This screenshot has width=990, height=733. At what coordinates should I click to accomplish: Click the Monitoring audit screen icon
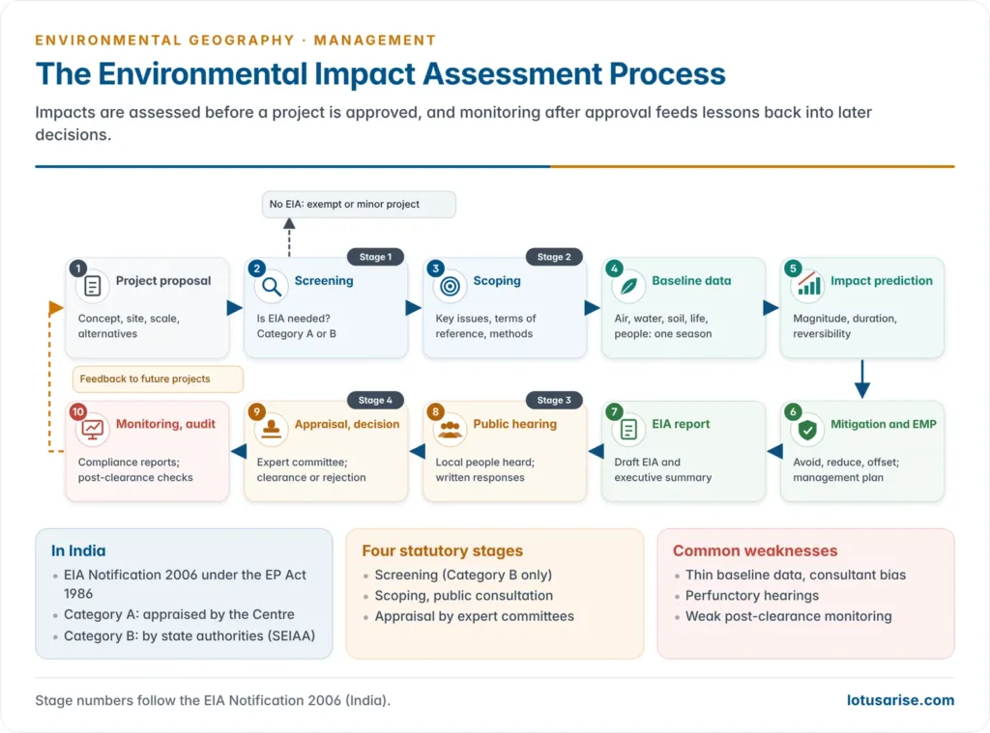[92, 430]
